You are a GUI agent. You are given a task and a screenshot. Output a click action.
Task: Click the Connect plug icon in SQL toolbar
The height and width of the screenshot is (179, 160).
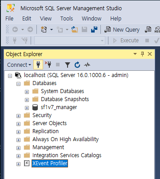coord(15,41)
